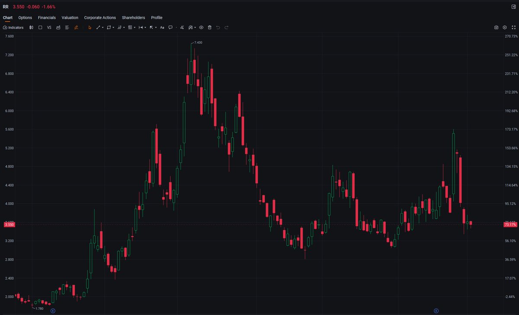The height and width of the screenshot is (315, 519).
Task: Expand the measure tool dropdown arrow
Action: point(145,27)
